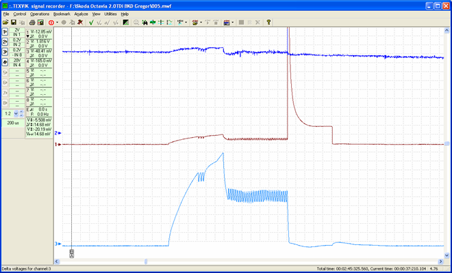Click the red crossed-out tool icon
The width and height of the screenshot is (452, 273).
(80, 23)
